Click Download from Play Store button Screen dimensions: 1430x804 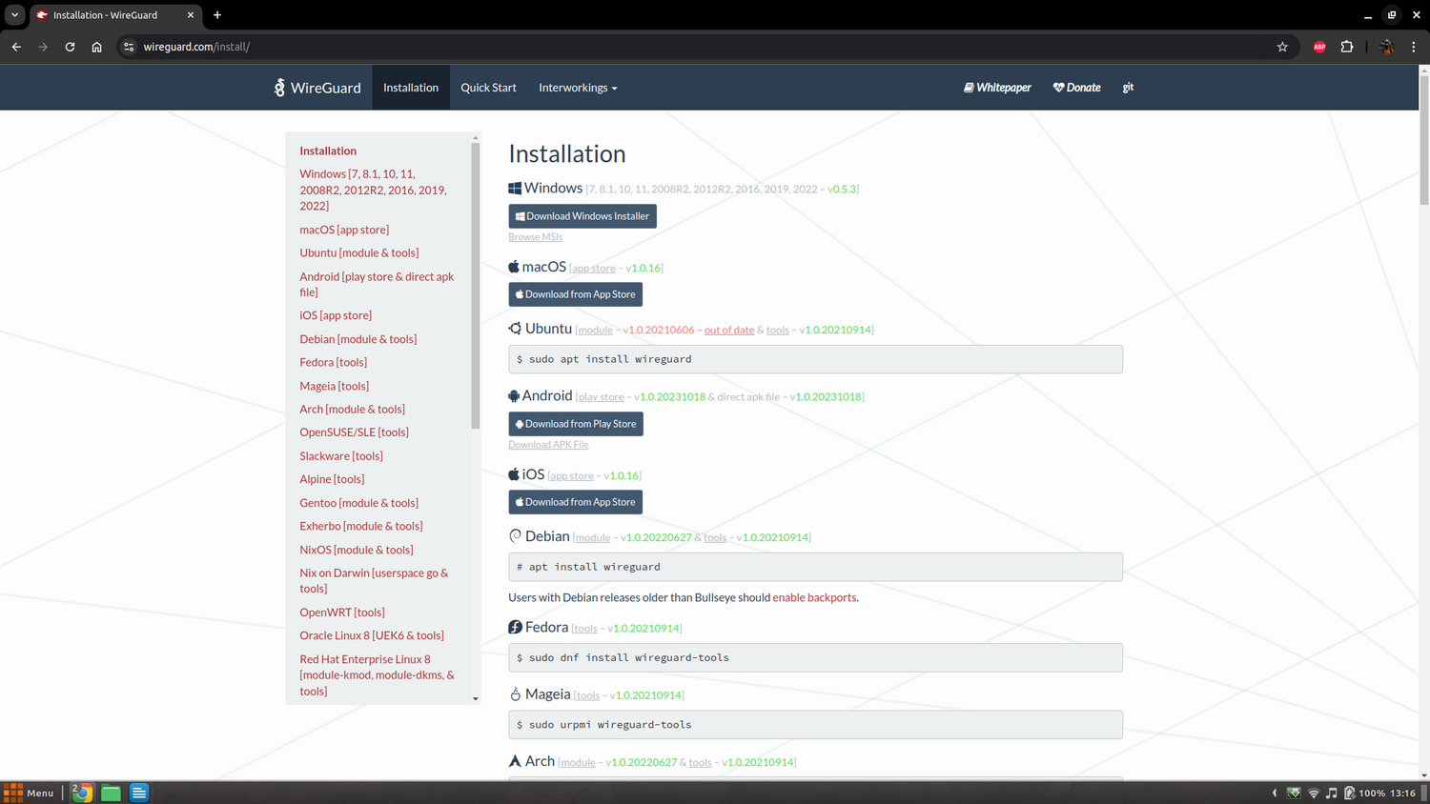click(576, 424)
